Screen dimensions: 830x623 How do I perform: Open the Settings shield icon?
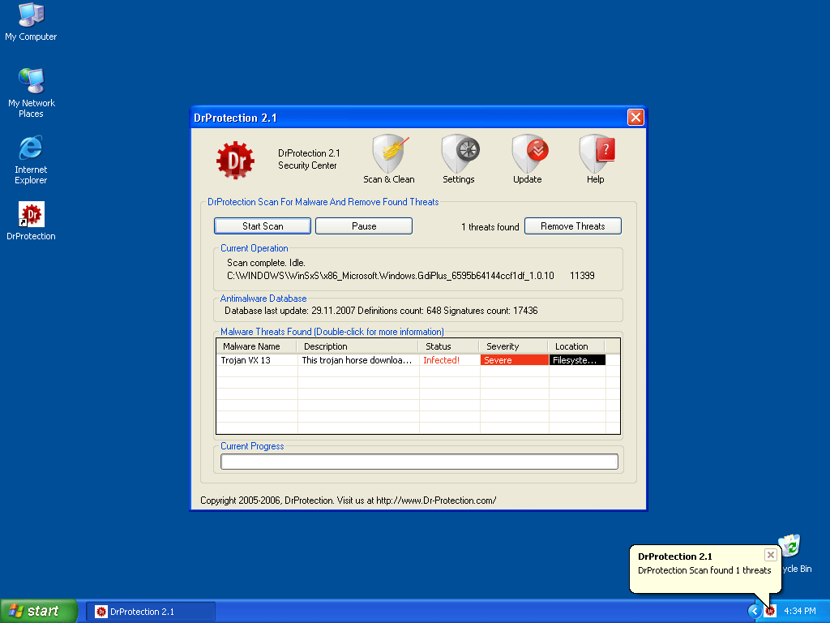coord(459,154)
